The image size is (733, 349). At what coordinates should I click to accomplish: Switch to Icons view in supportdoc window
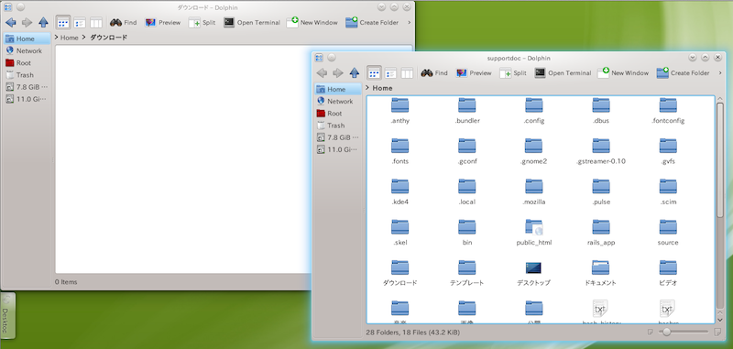pos(374,73)
